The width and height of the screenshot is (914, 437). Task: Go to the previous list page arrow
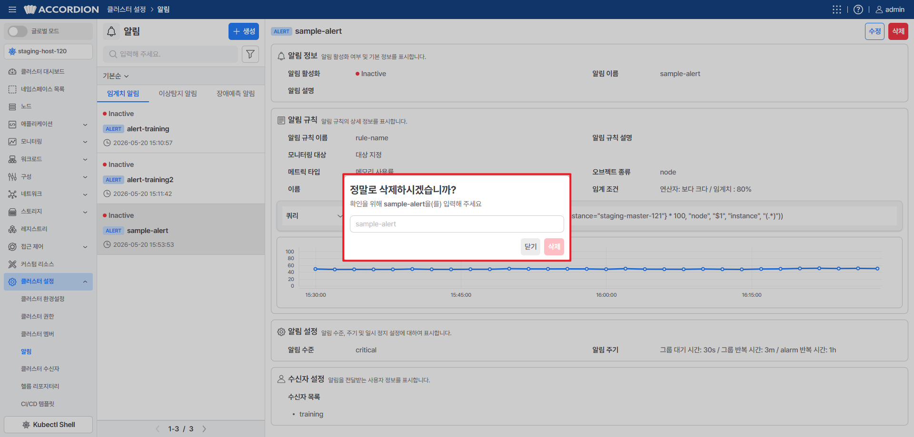(x=158, y=429)
